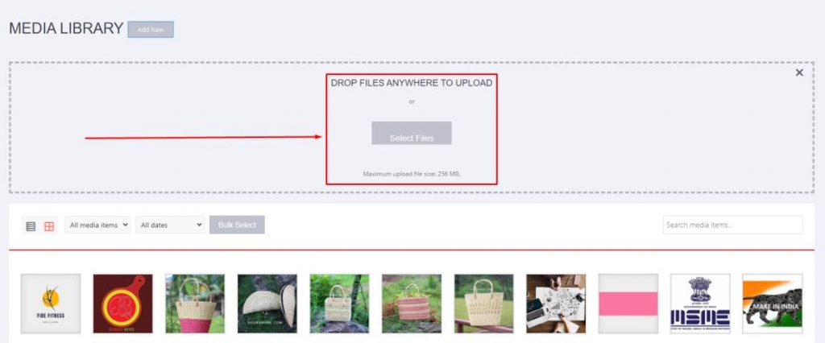Image resolution: width=825 pixels, height=343 pixels.
Task: Open the All media items dropdown
Action: (97, 225)
